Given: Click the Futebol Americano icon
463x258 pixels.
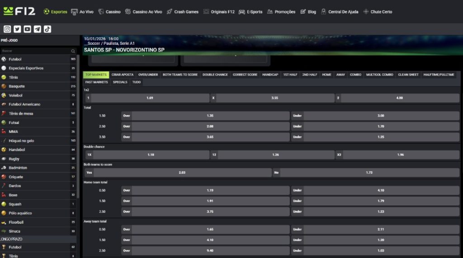Looking at the screenshot, I should pos(4,104).
